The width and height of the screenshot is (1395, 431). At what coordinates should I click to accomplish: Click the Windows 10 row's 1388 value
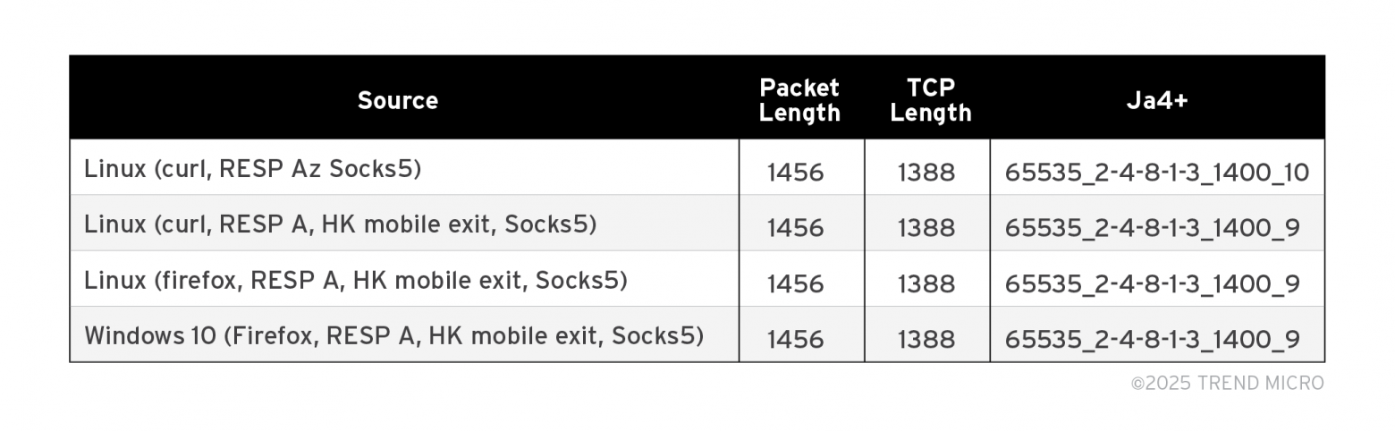pyautogui.click(x=926, y=340)
